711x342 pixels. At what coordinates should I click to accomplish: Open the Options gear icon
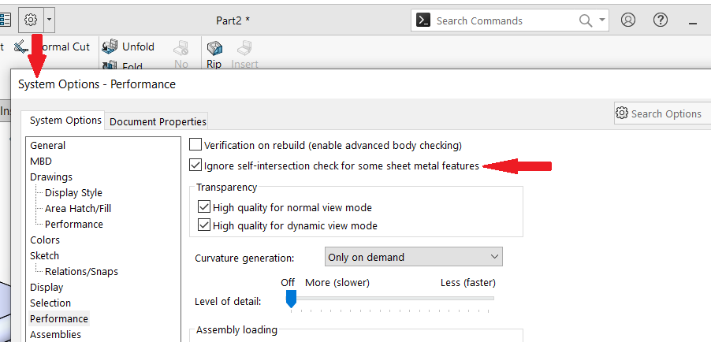point(32,20)
